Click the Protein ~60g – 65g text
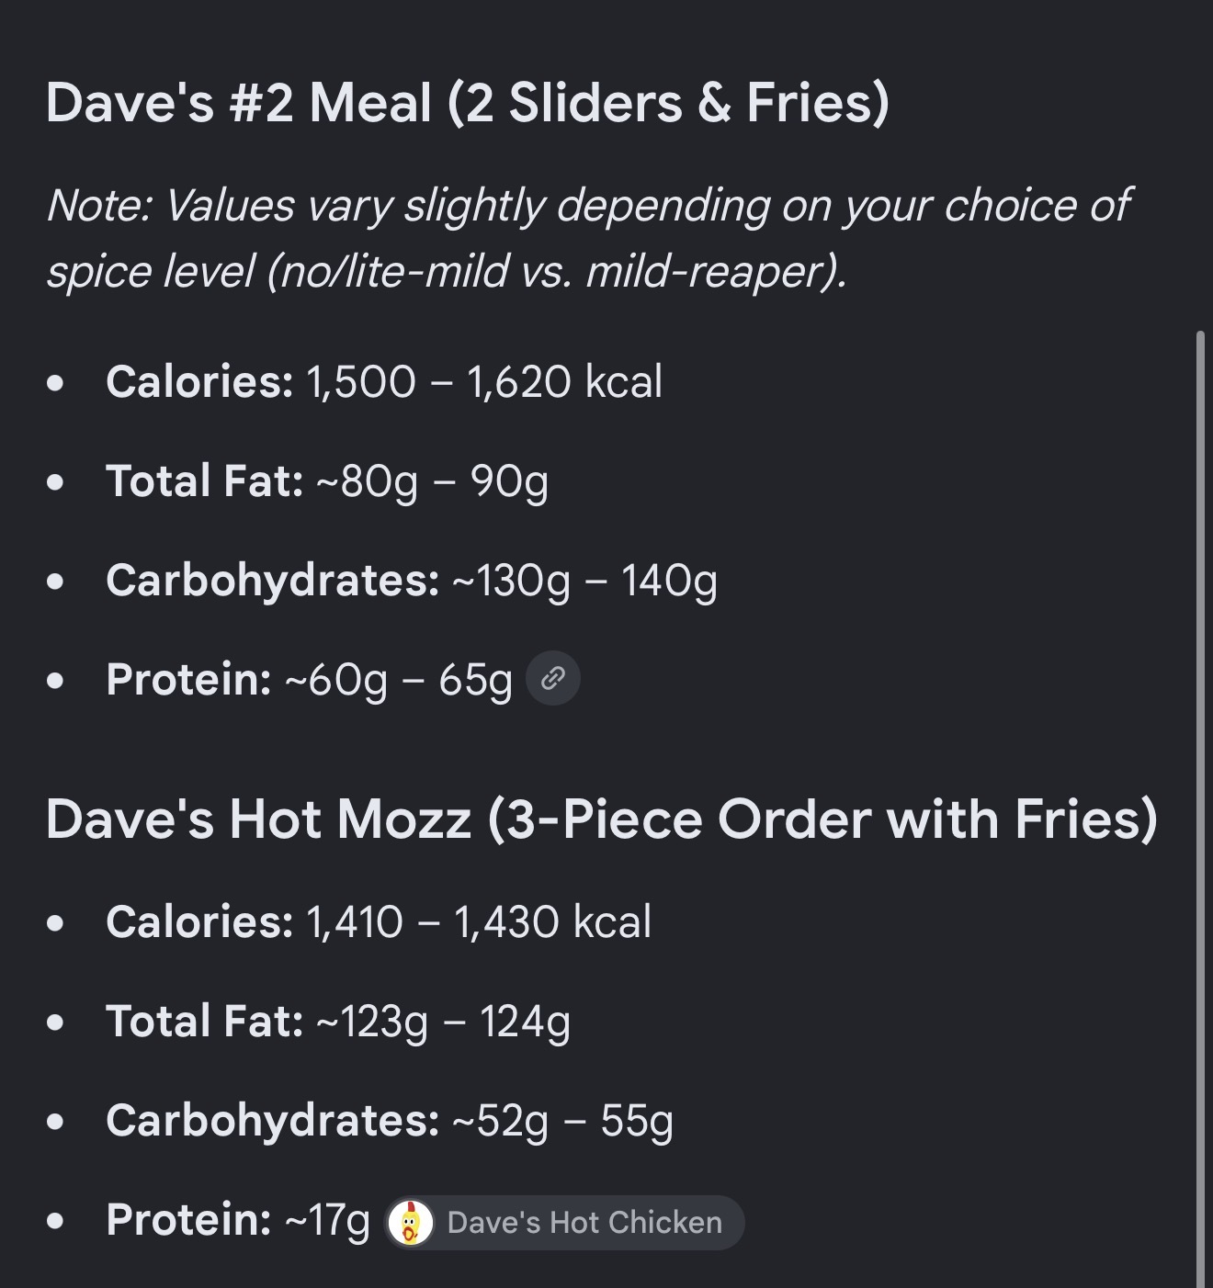1213x1288 pixels. tap(309, 680)
